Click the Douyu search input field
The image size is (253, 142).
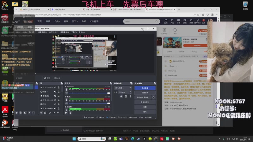coord(139,21)
